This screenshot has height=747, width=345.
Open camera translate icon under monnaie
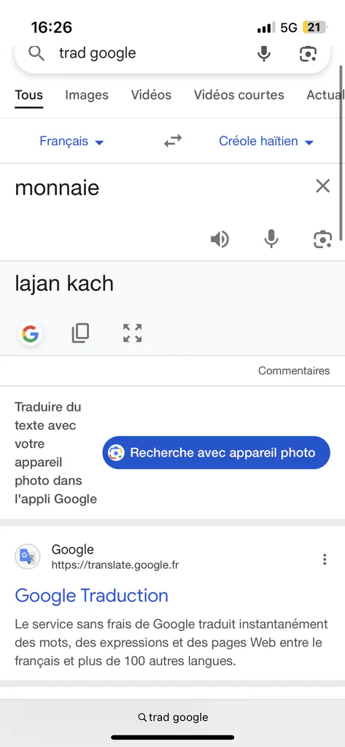click(x=322, y=239)
